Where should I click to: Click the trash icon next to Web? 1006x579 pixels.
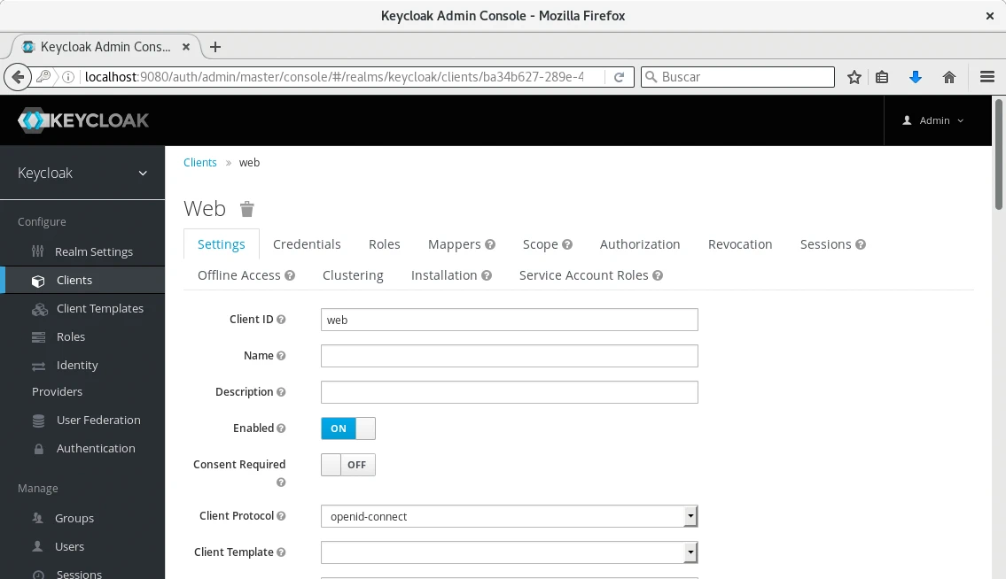pos(247,209)
